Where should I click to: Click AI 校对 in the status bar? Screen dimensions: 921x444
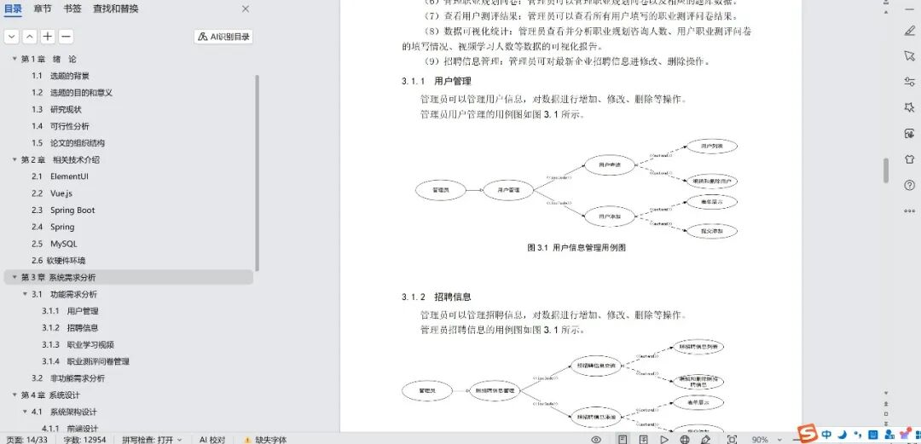(x=212, y=439)
